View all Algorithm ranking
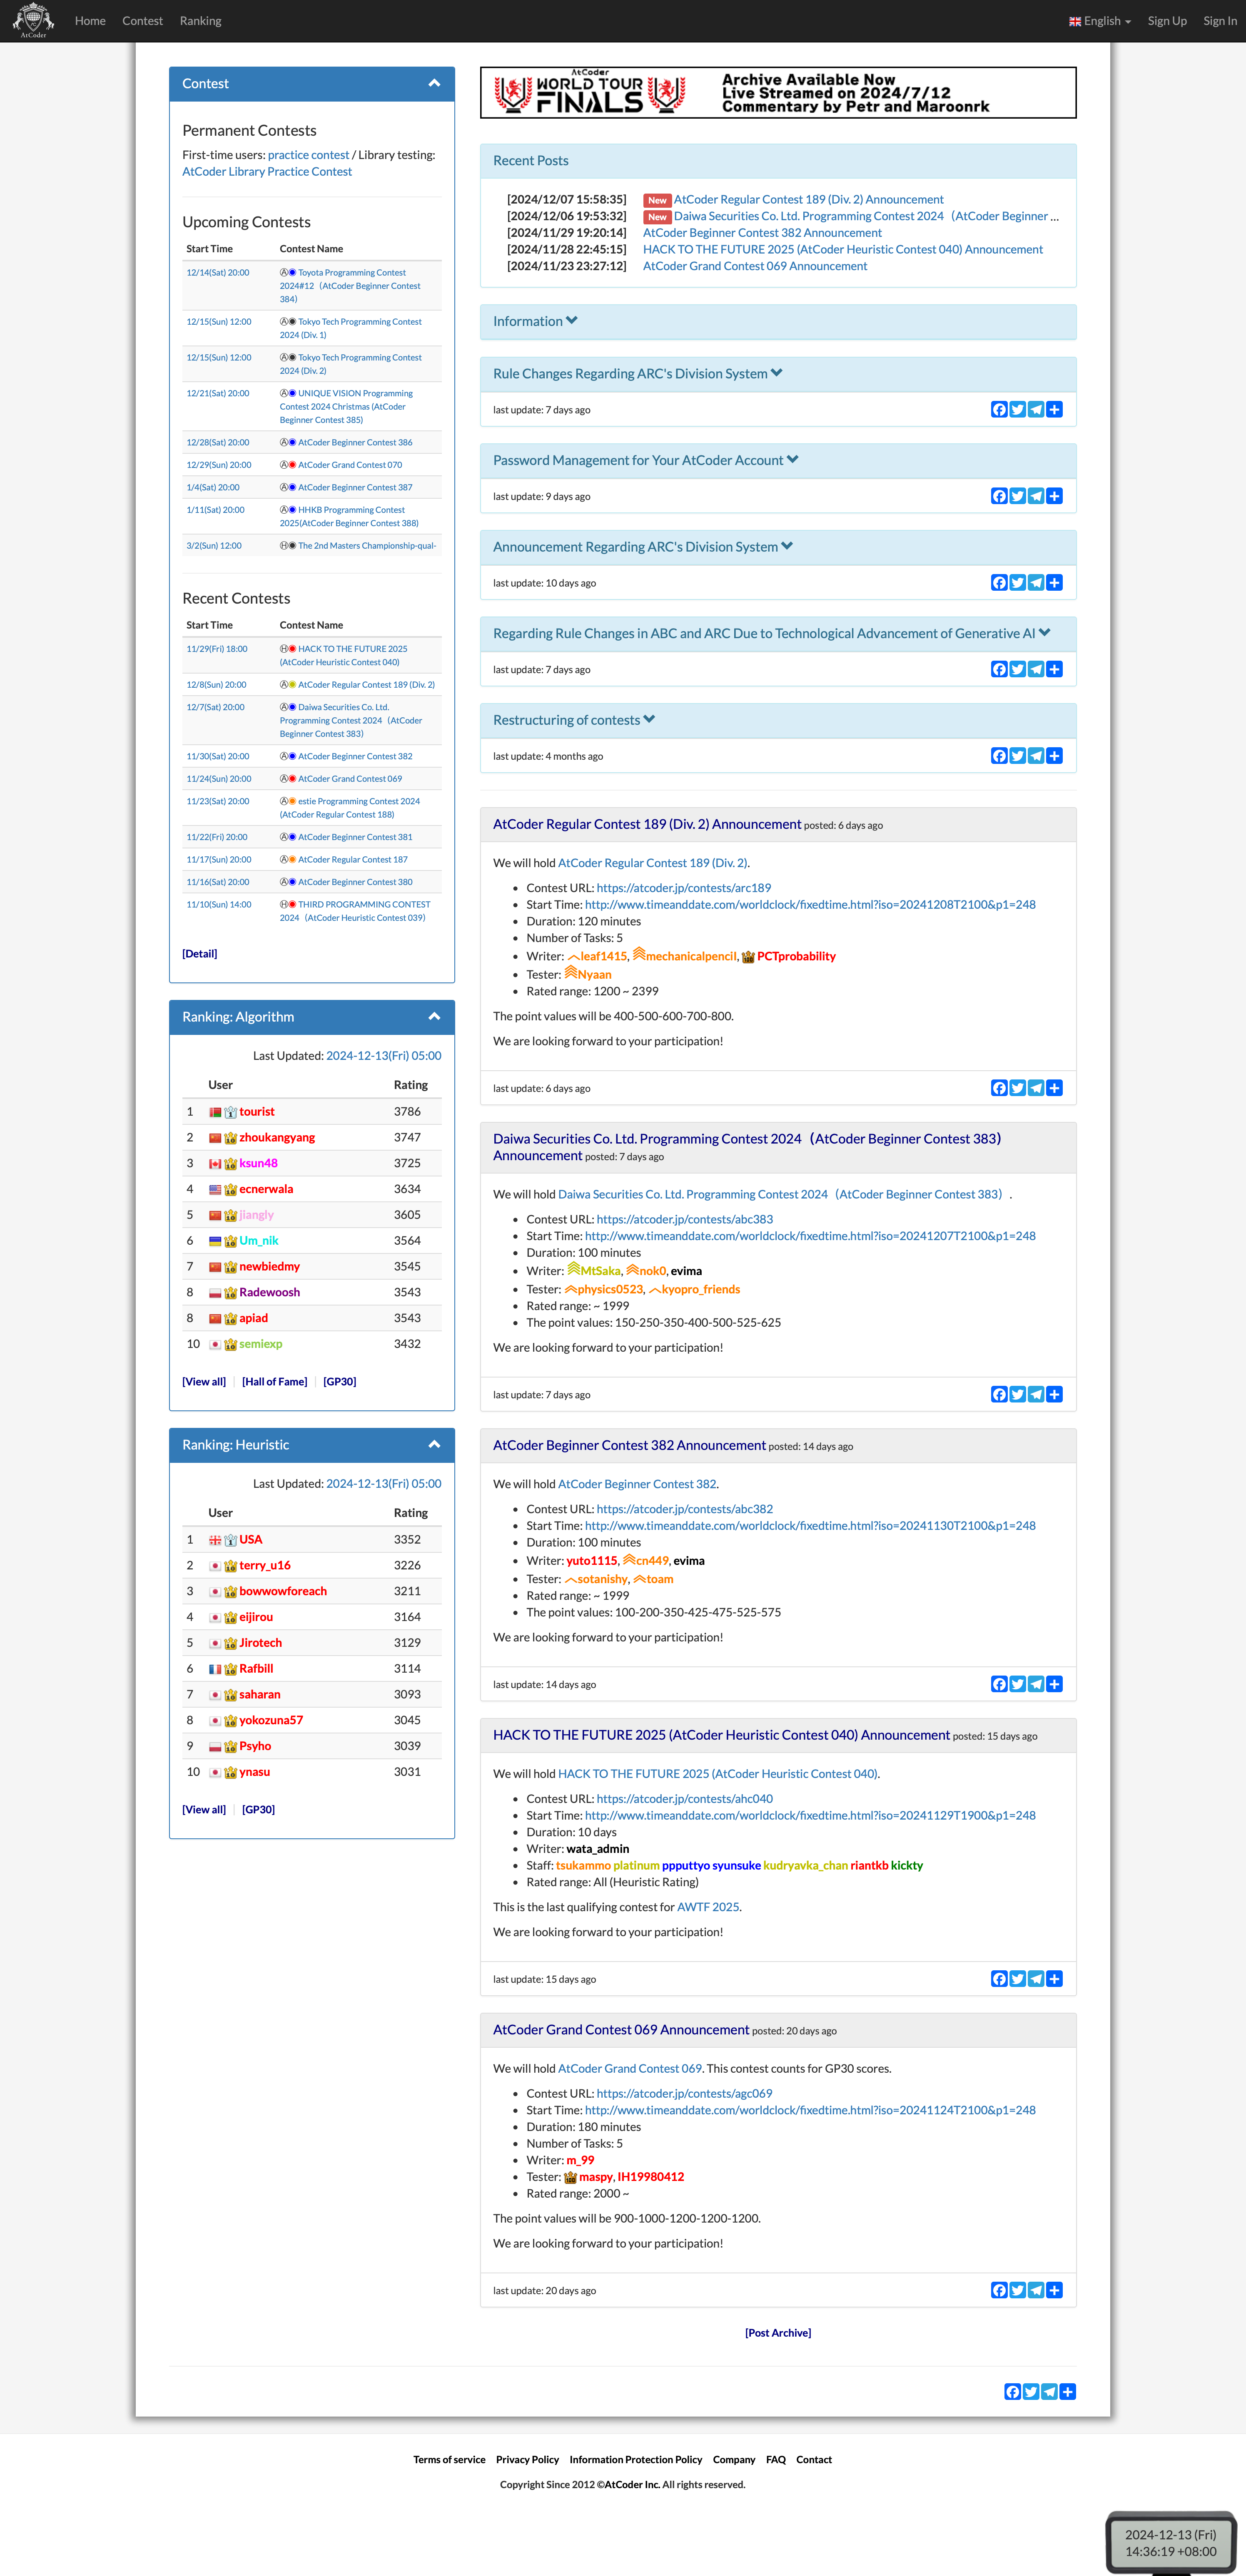 click(204, 1382)
